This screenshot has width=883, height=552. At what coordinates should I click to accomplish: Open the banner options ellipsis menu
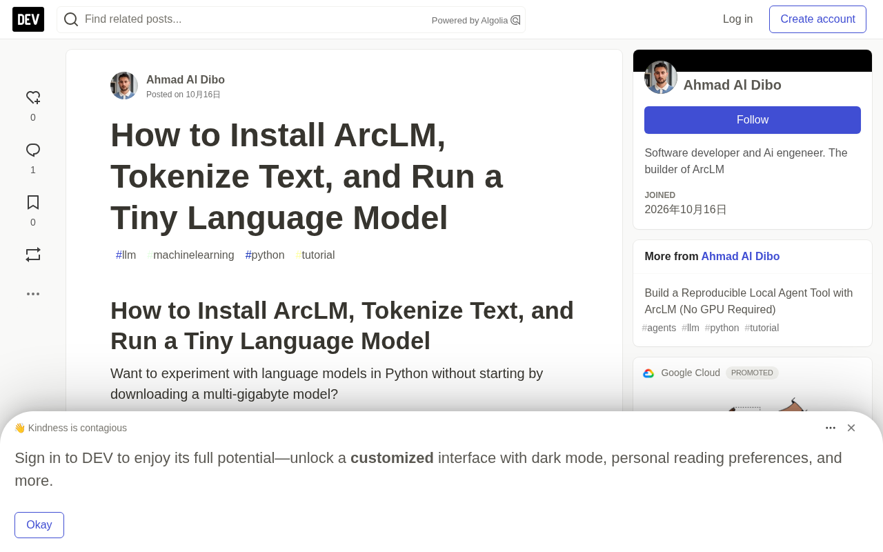[x=831, y=428]
